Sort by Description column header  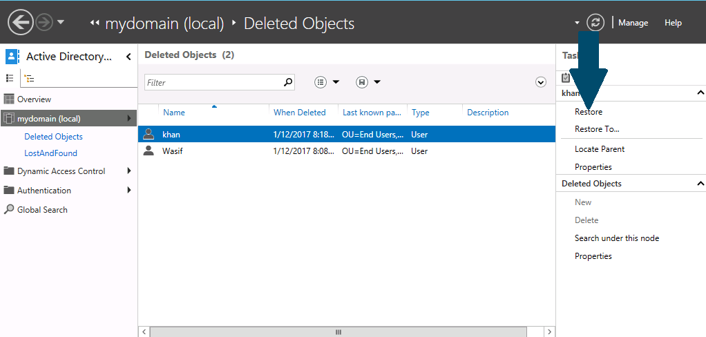click(488, 113)
